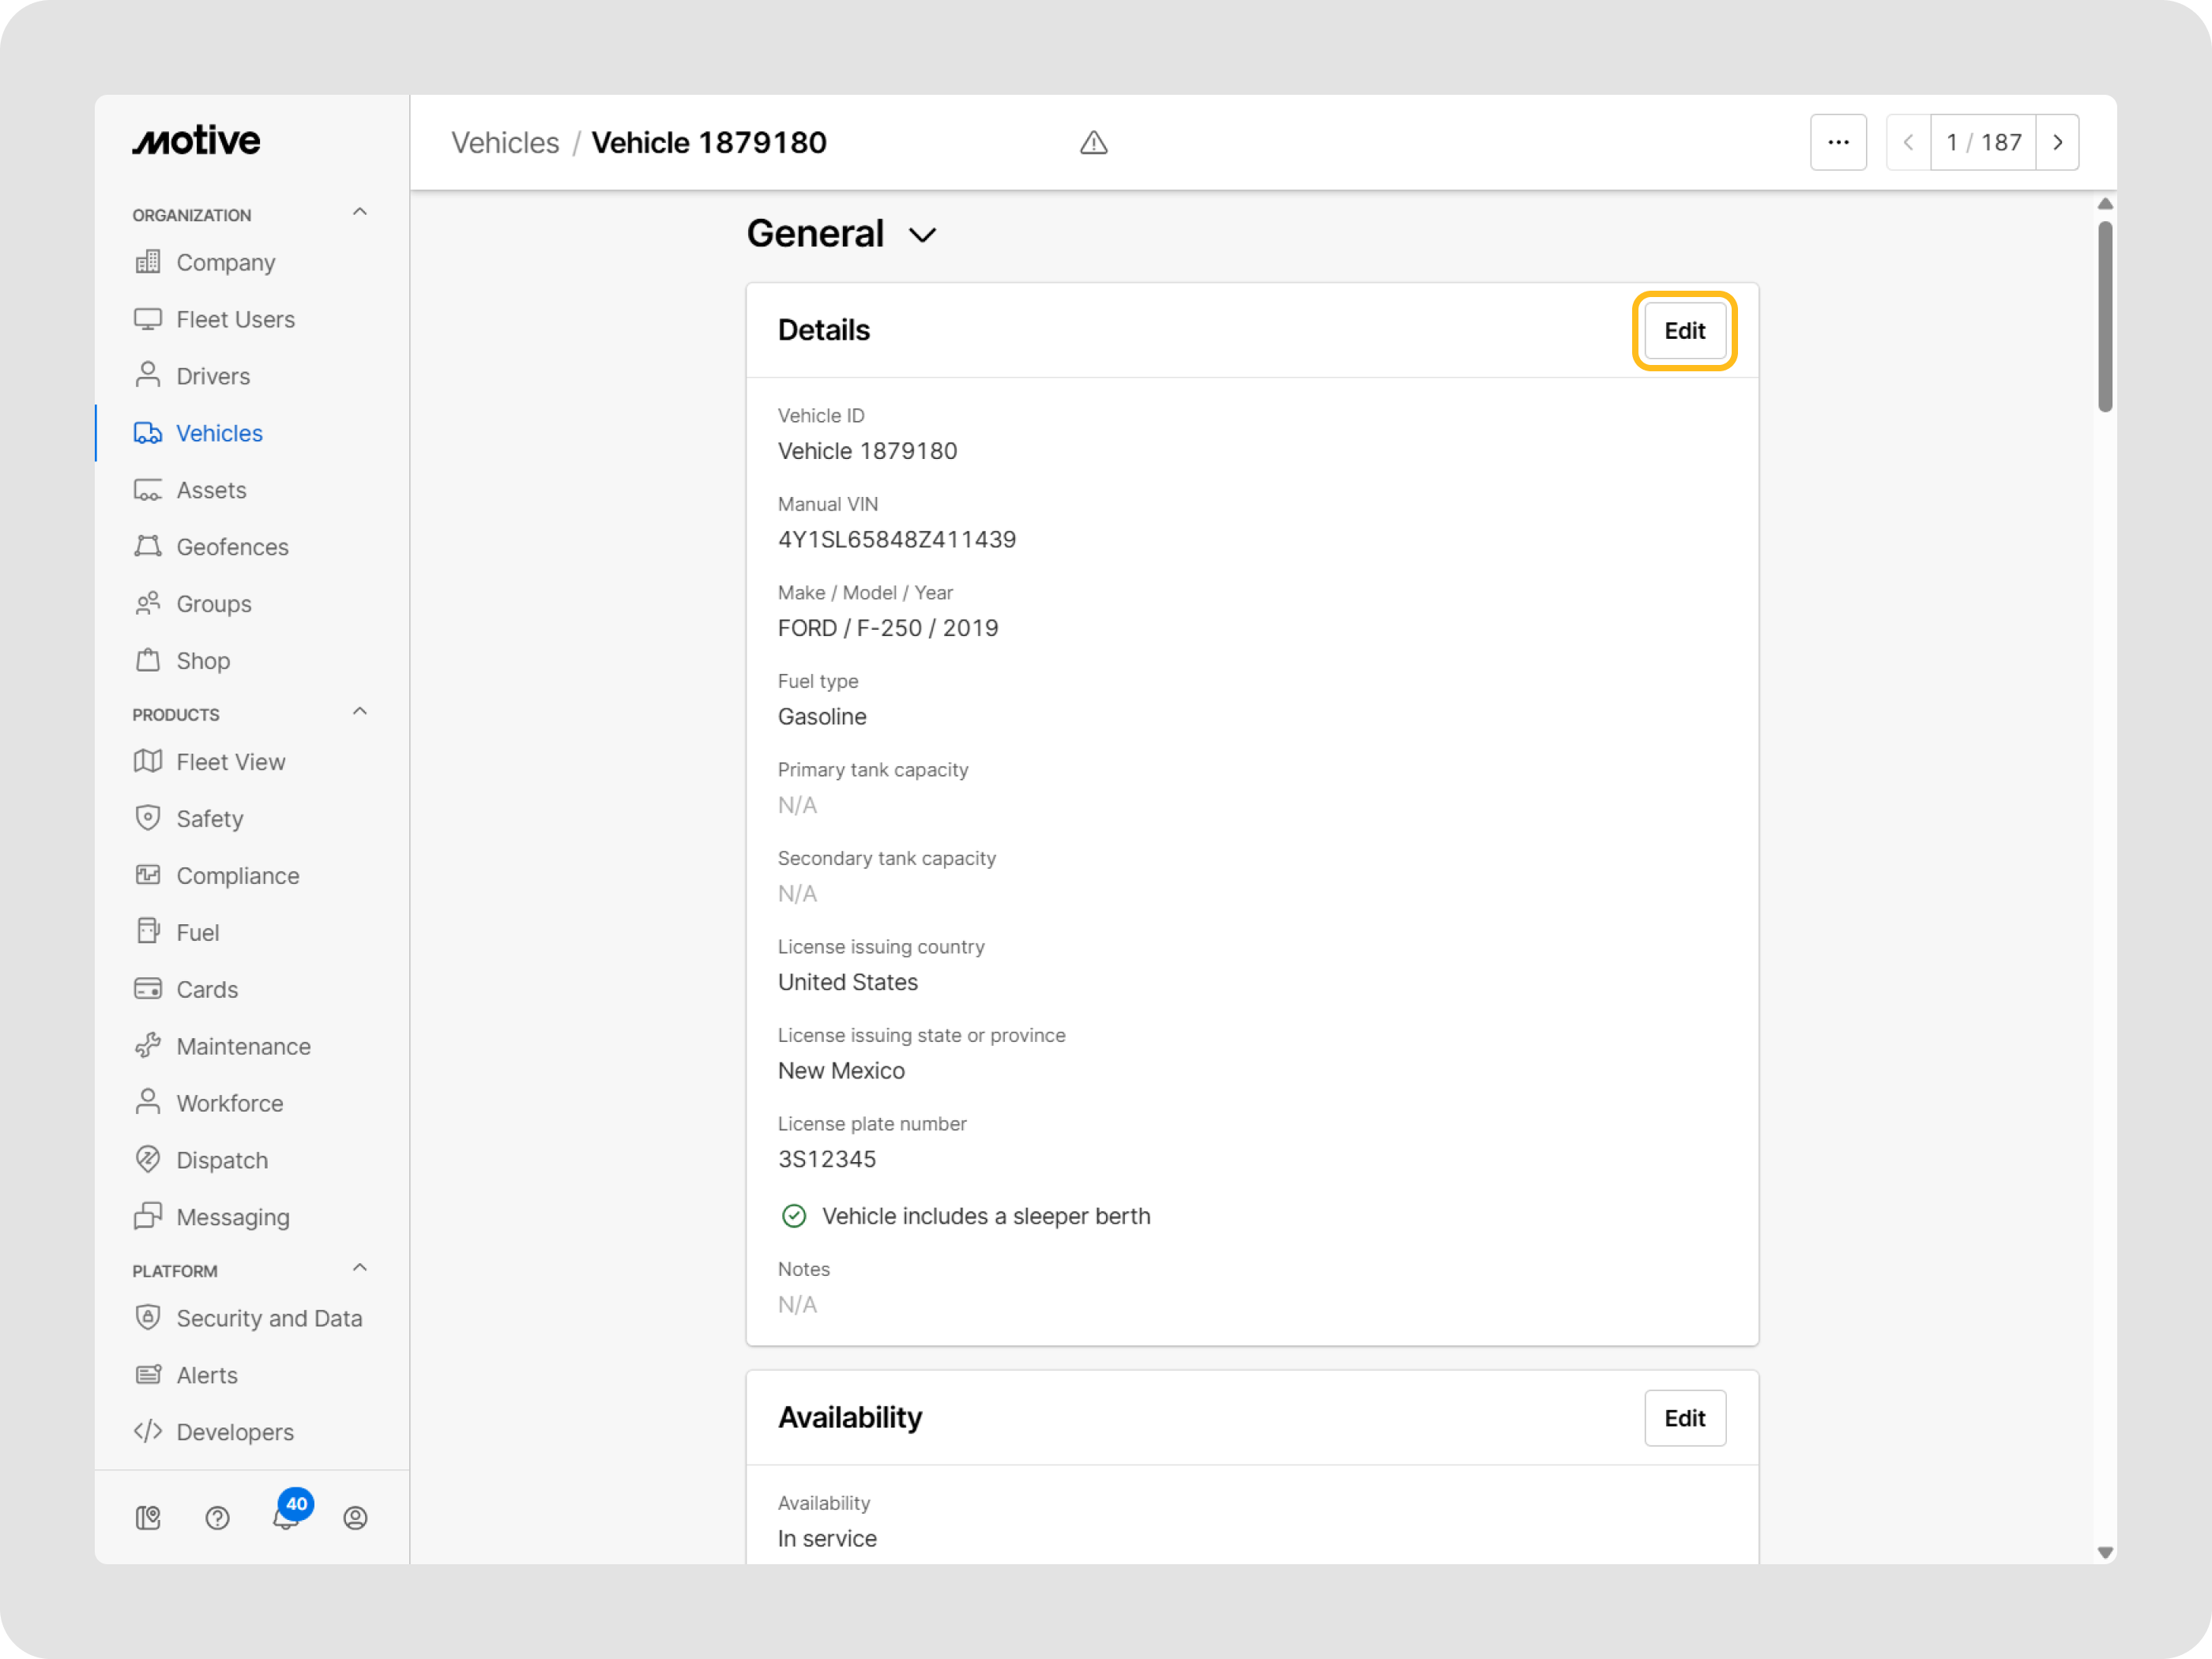The width and height of the screenshot is (2212, 1659).
Task: Expand the General section dropdown
Action: (921, 235)
